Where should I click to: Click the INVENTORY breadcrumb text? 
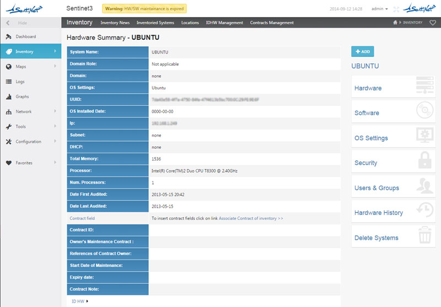pos(412,23)
